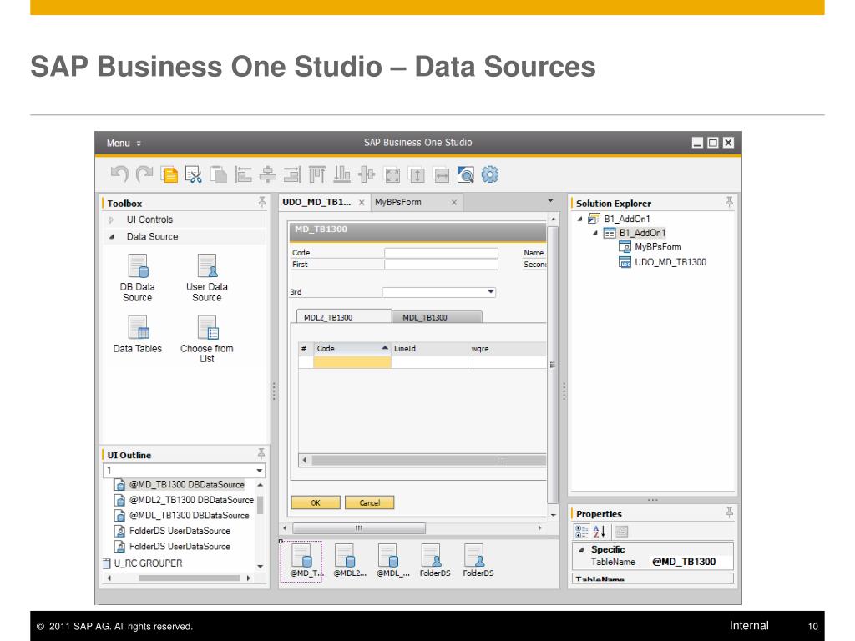The image size is (855, 641).
Task: Click the Undo arrow in the toolbar
Action: coord(119,174)
